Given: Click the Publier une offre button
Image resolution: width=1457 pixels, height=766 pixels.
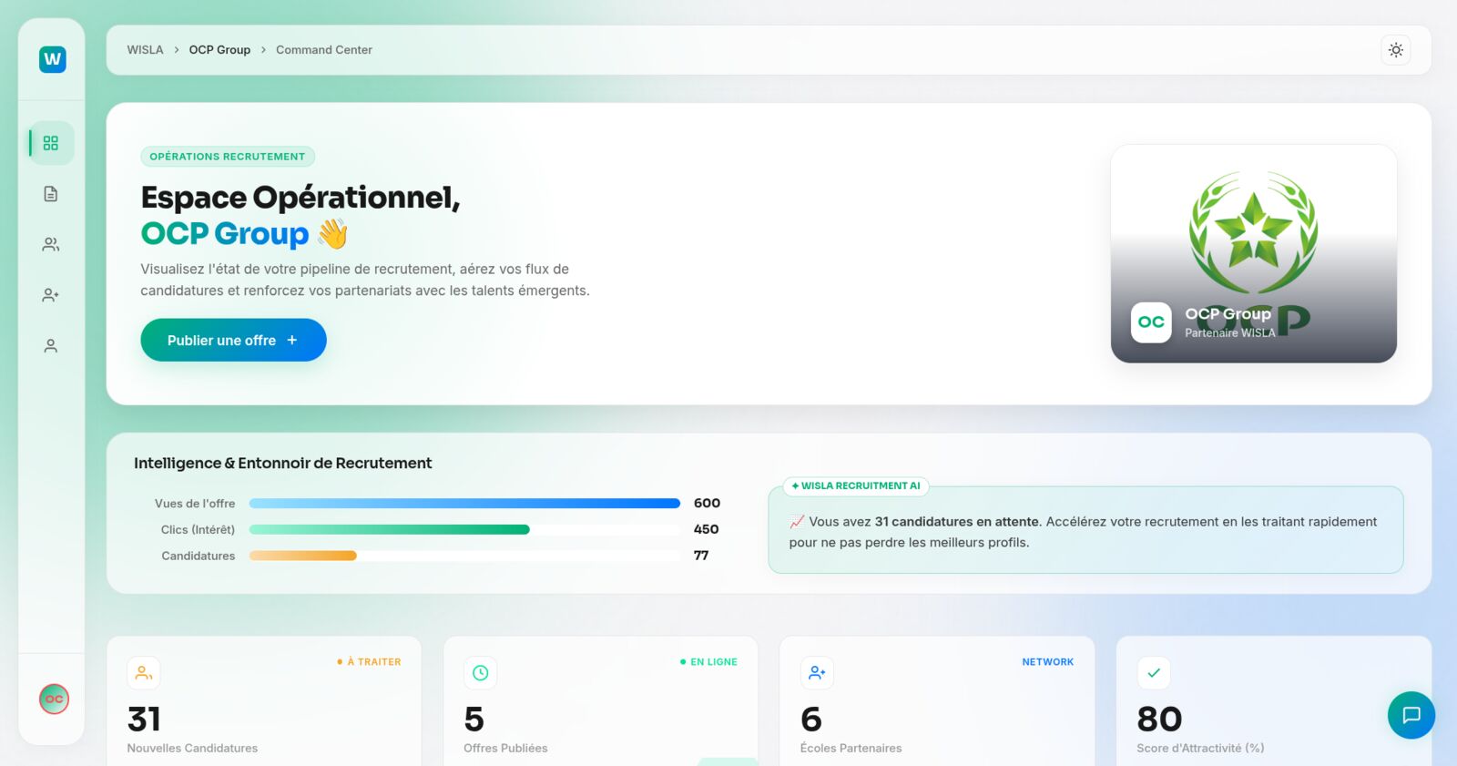Looking at the screenshot, I should [x=233, y=340].
